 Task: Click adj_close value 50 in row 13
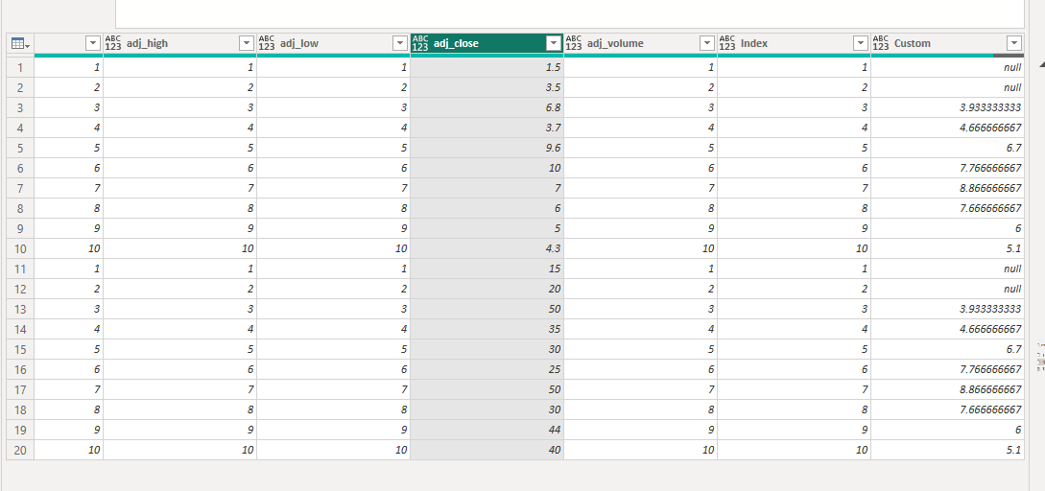tap(487, 309)
